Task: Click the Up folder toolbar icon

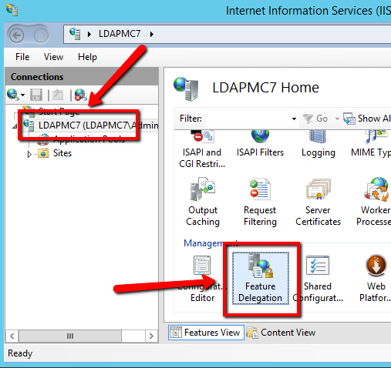Action: pyautogui.click(x=58, y=95)
